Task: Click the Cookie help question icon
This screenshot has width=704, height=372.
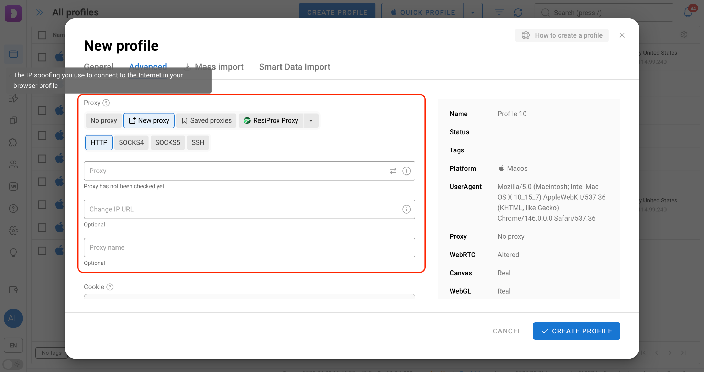Action: (x=110, y=287)
